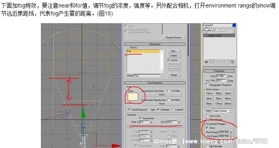The height and width of the screenshot is (148, 279).
Task: Click the Camera01 object color swatch
Action: tap(234, 25)
